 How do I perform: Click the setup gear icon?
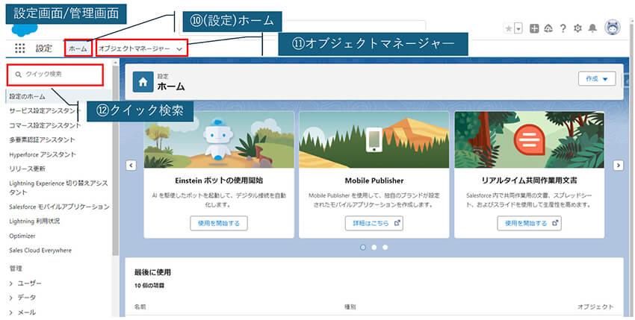pyautogui.click(x=577, y=28)
